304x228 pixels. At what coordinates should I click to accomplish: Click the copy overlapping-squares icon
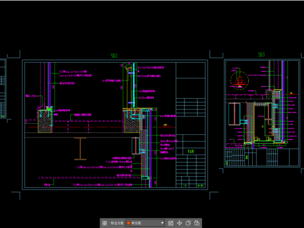click(188, 223)
